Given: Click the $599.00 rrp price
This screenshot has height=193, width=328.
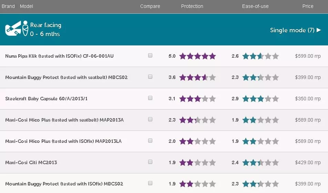Looking at the screenshot, I should [x=308, y=56].
